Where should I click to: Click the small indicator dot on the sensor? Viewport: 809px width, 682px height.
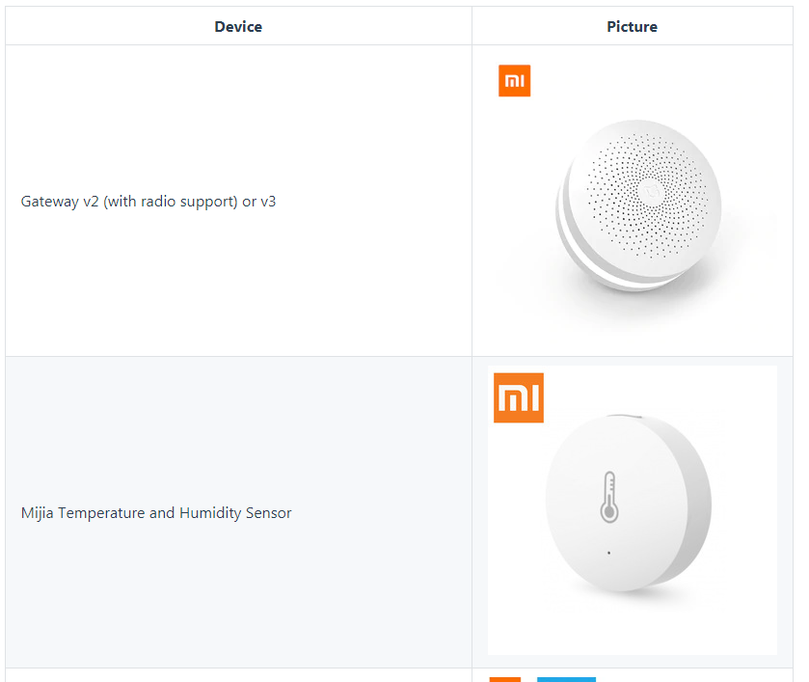coord(608,553)
